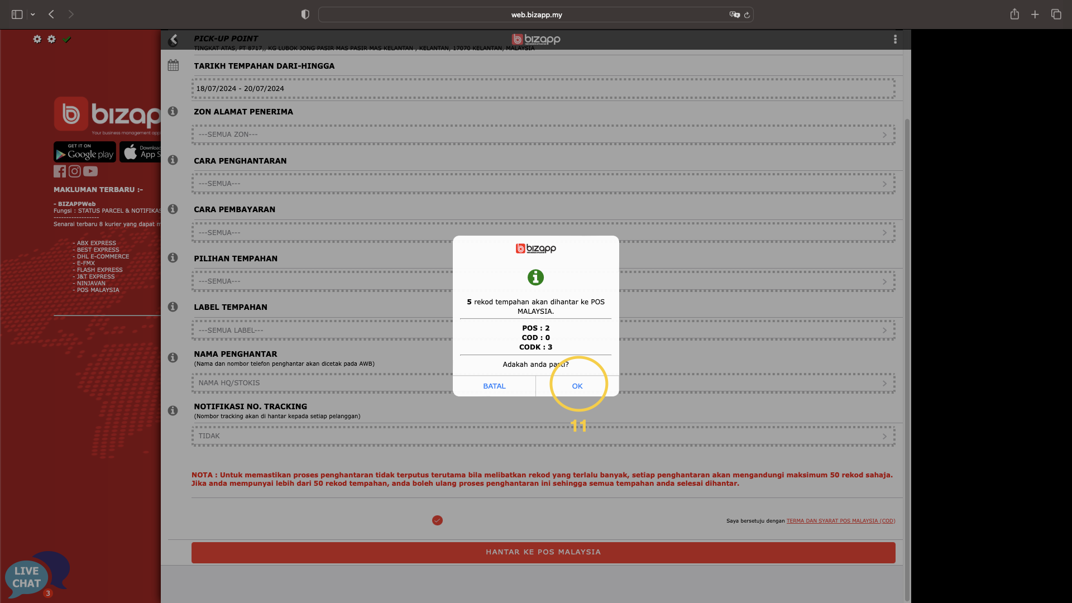Image resolution: width=1072 pixels, height=603 pixels.
Task: Toggle the Safari sidebar button
Action: click(x=17, y=15)
